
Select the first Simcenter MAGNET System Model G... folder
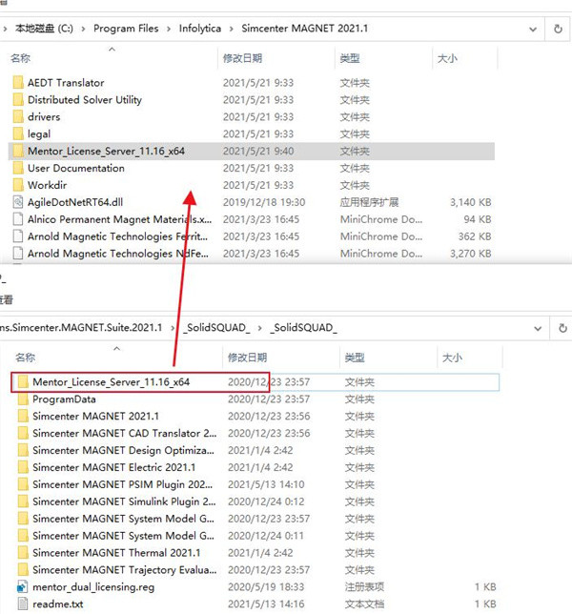pos(123,519)
